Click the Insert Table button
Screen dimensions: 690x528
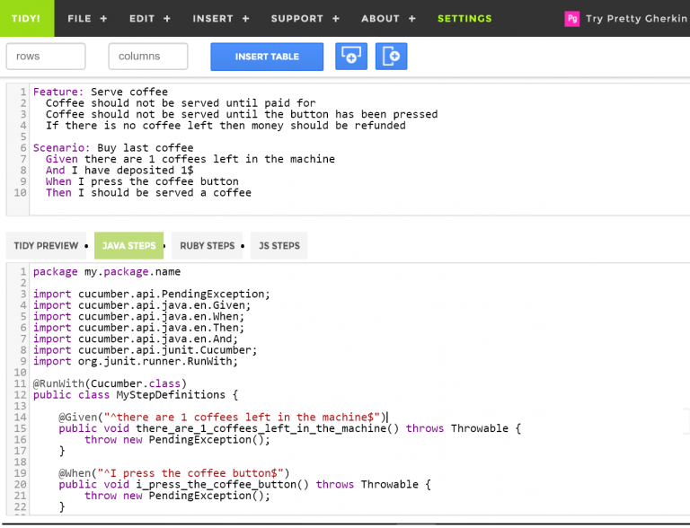[x=267, y=57]
